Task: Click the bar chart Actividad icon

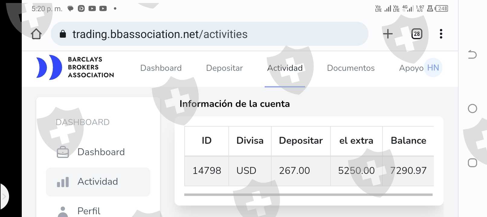Action: [x=63, y=182]
